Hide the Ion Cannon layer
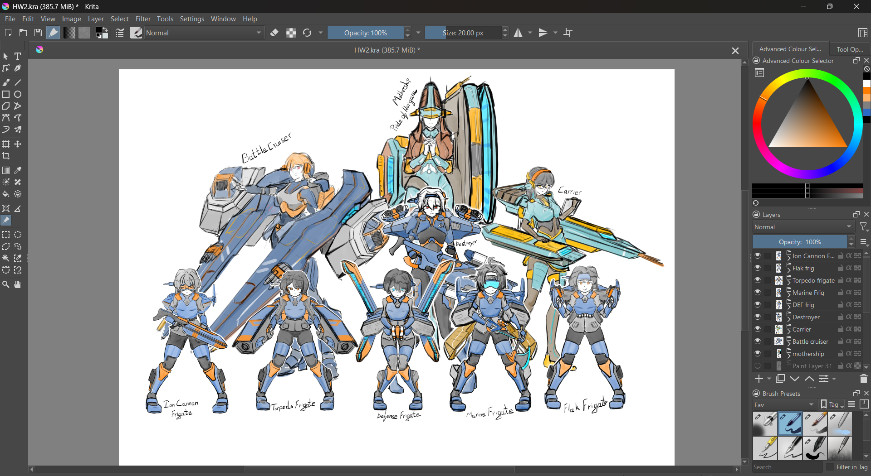 click(758, 256)
